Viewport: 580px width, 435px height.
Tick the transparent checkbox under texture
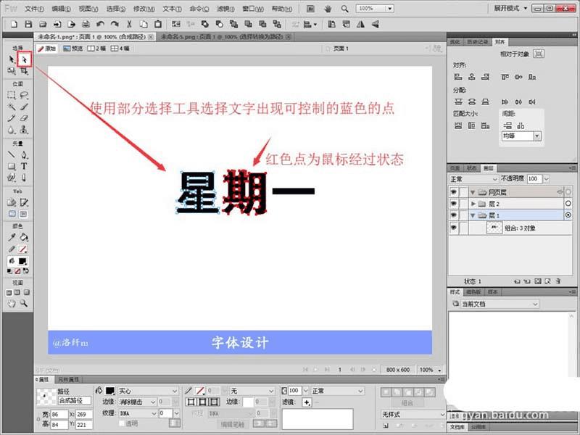[122, 423]
